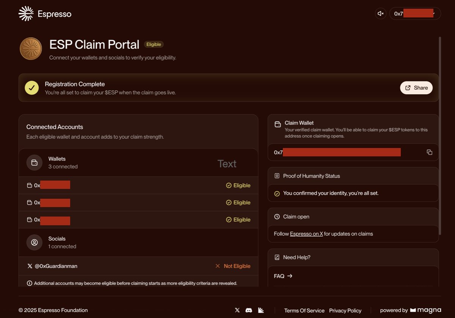
Task: Click the info icon beside Additional accounts note
Action: coord(30,283)
